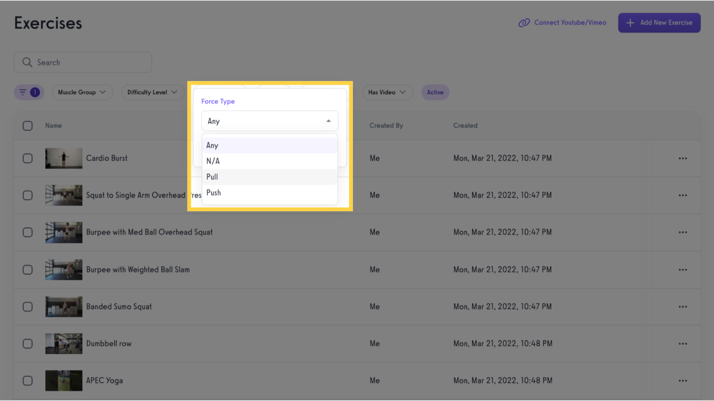The image size is (714, 401).
Task: Open options menu for Banded Sumo Squat
Action: point(683,307)
